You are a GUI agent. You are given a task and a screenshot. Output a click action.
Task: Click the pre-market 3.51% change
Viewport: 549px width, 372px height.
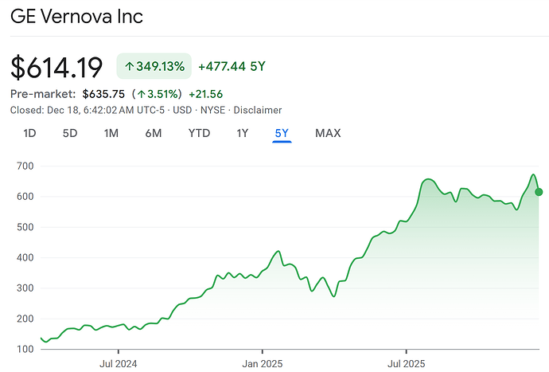tap(157, 94)
